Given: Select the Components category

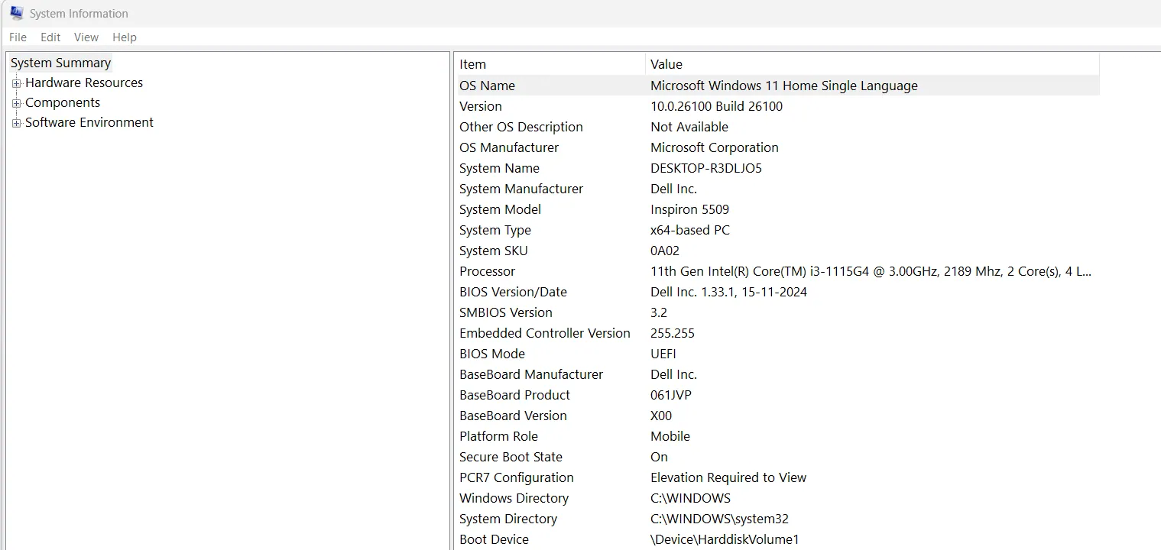Looking at the screenshot, I should tap(63, 102).
